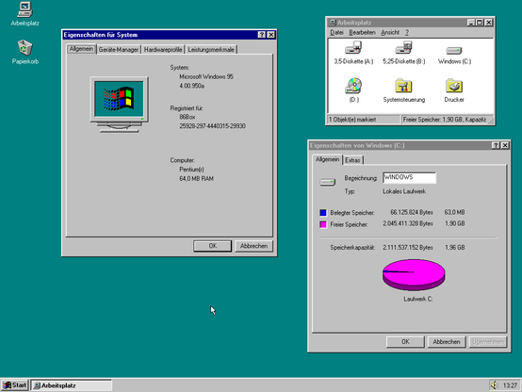Image resolution: width=522 pixels, height=392 pixels.
Task: Switch to the Leistungsmerkmale tab
Action: 211,50
